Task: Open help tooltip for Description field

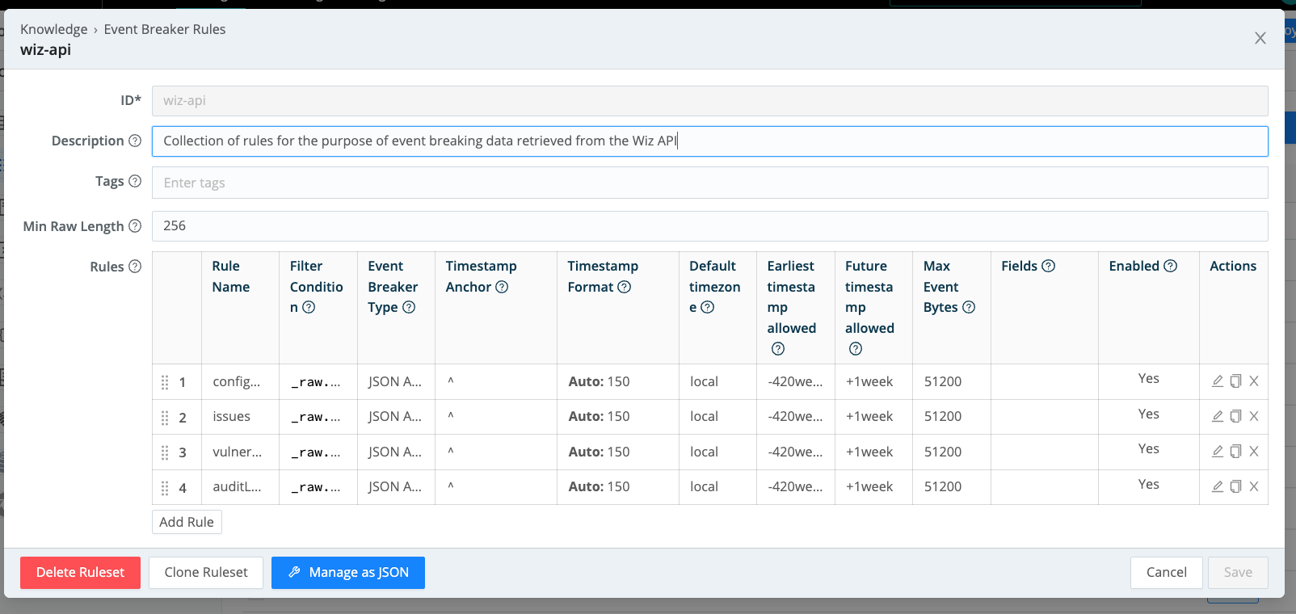Action: point(135,141)
